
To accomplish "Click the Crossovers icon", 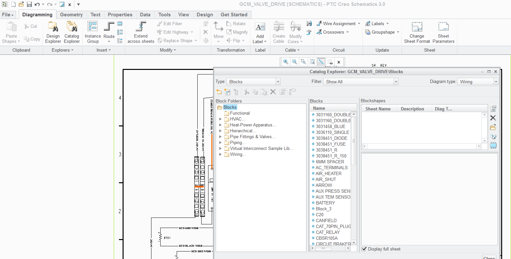I will [x=319, y=32].
